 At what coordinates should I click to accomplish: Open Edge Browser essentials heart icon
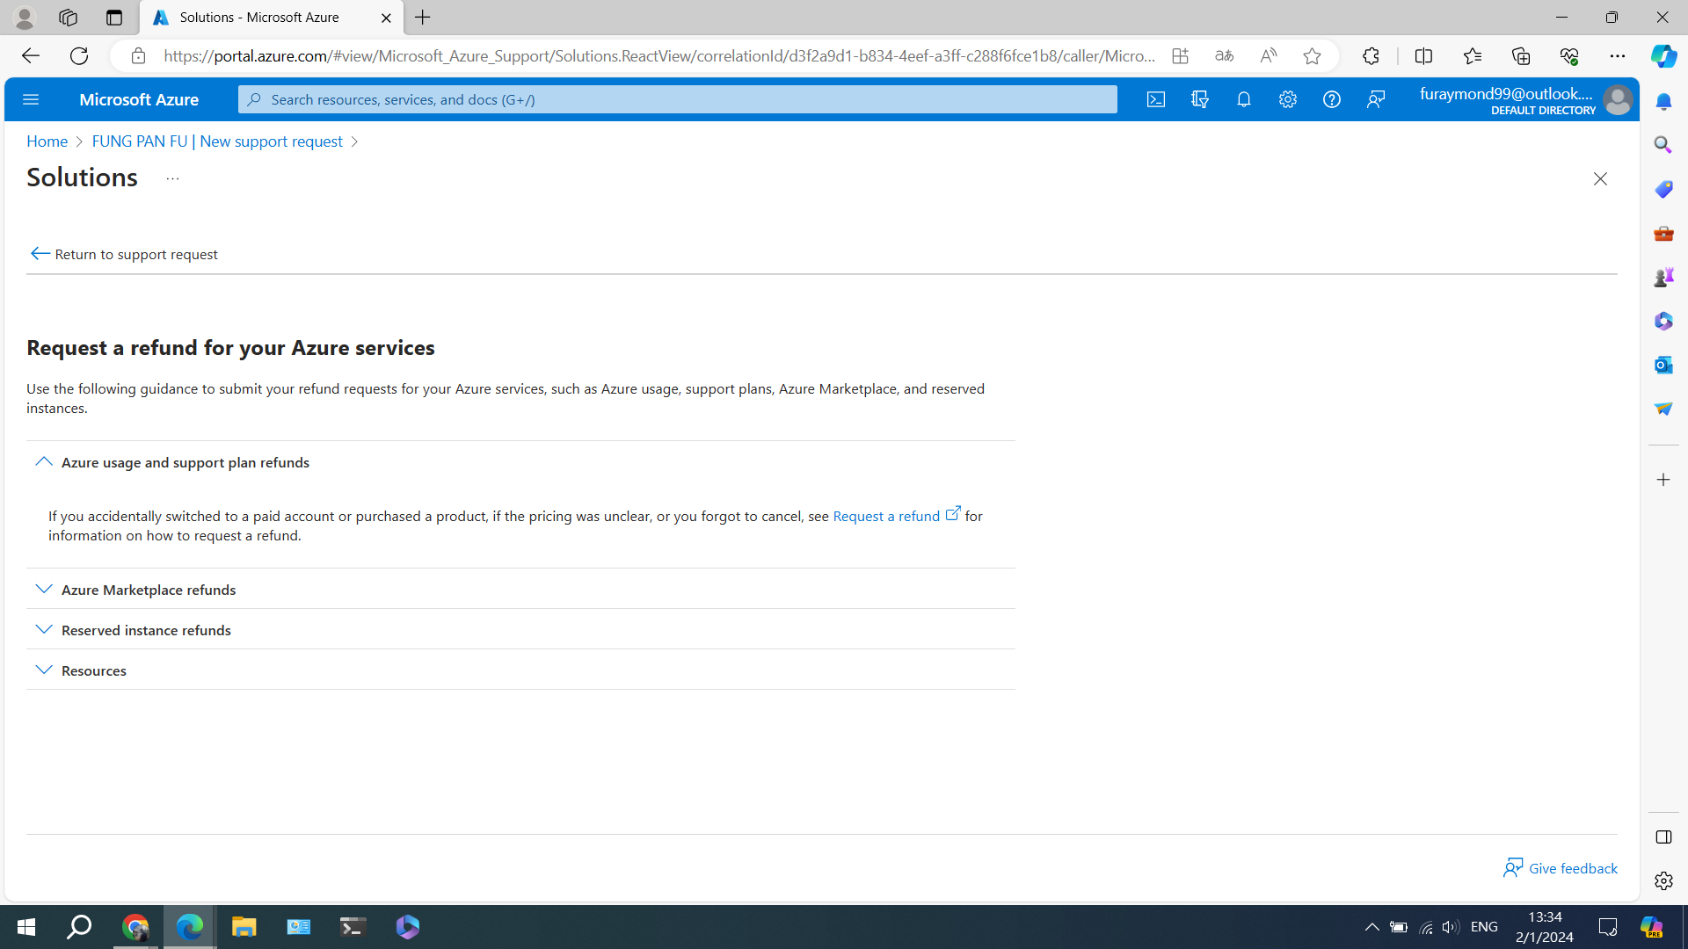1569,56
